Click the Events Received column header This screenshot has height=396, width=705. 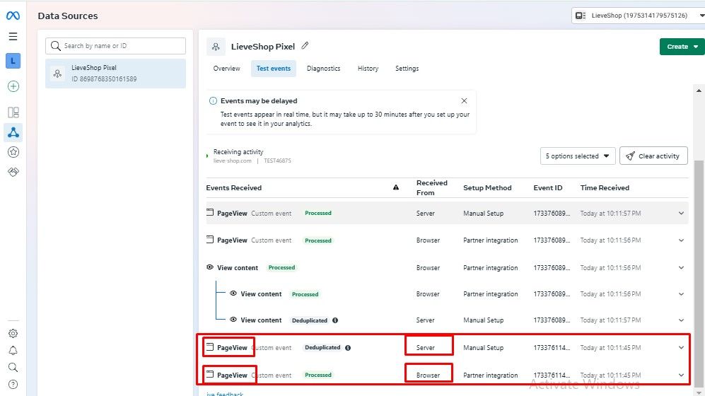coord(234,188)
